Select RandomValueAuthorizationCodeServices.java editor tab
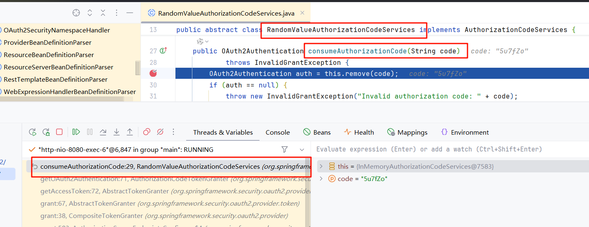This screenshot has width=589, height=227. click(226, 13)
